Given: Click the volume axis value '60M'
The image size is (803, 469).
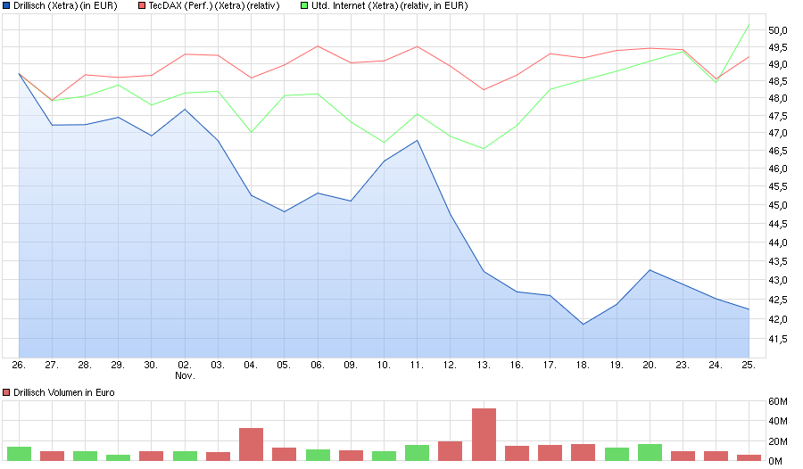Looking at the screenshot, I should click(778, 401).
